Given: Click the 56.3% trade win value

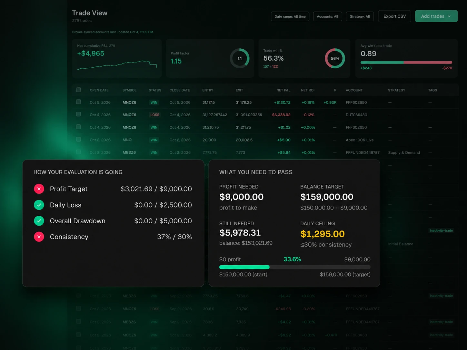Looking at the screenshot, I should coord(273,58).
